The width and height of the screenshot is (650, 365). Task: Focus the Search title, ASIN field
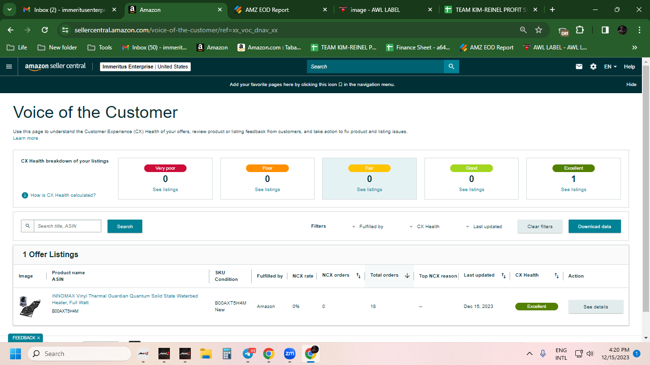[x=68, y=226]
